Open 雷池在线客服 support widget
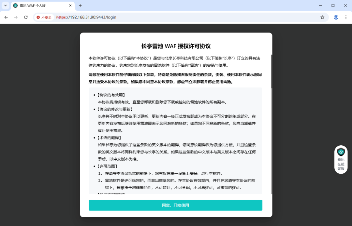 click(x=341, y=159)
